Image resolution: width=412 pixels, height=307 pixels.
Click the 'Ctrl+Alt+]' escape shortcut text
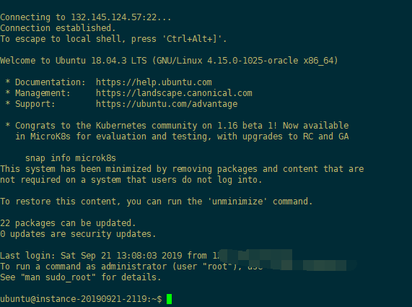click(x=193, y=39)
